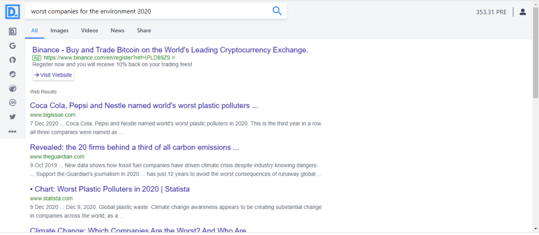Click the magnifying glass search icon
The width and height of the screenshot is (539, 235).
pos(277,11)
